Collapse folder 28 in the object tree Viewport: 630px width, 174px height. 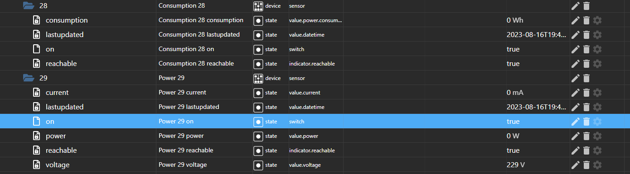(x=29, y=6)
